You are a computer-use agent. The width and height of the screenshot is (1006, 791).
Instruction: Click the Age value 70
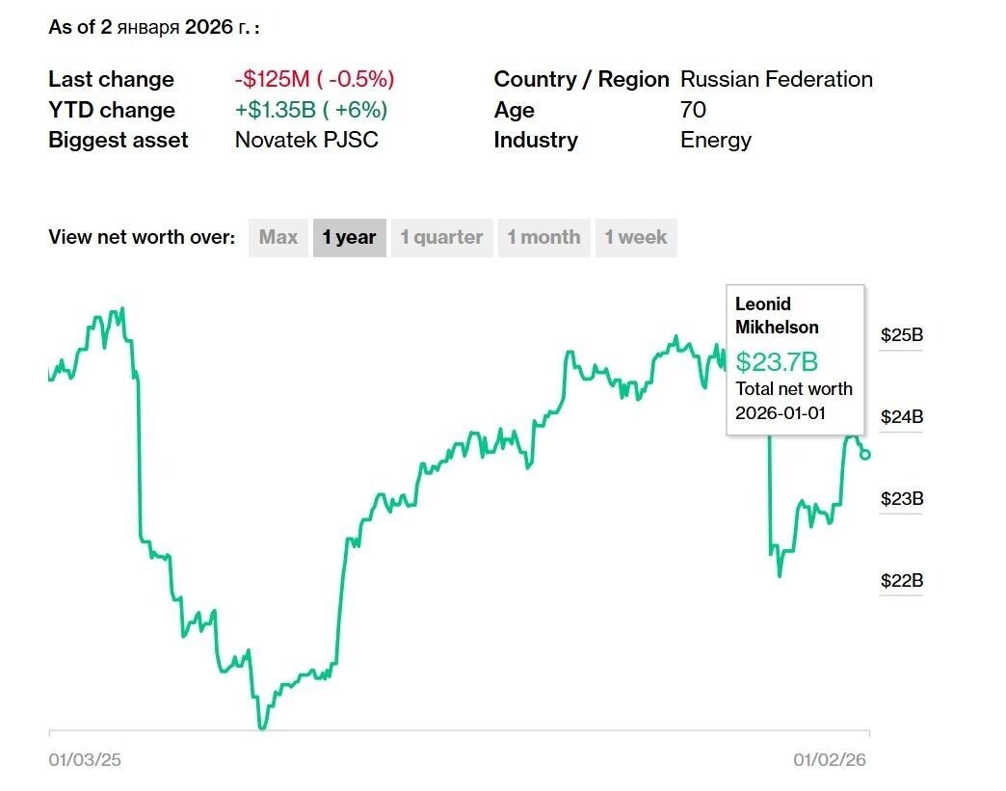689,110
